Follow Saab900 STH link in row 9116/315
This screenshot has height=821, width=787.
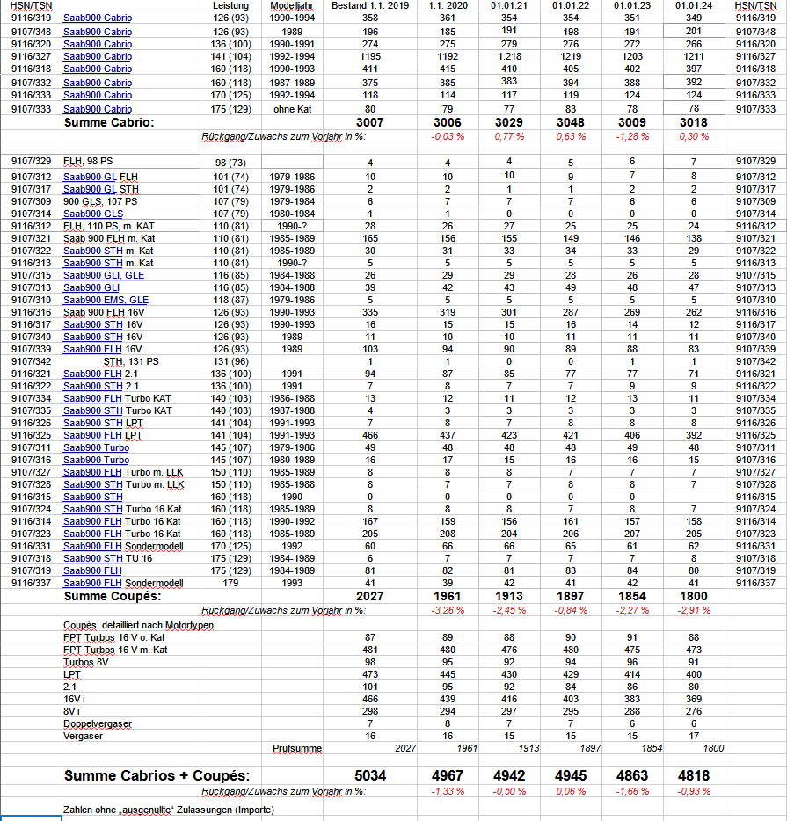[x=92, y=497]
